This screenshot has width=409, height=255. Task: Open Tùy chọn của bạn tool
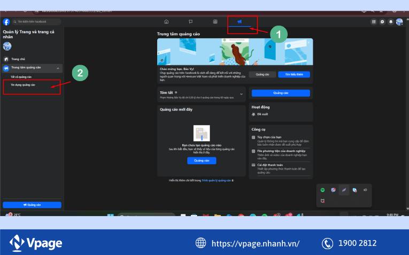pyautogui.click(x=281, y=141)
